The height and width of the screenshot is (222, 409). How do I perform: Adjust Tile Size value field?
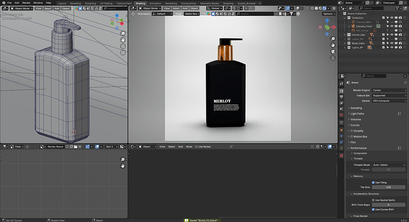[389, 187]
